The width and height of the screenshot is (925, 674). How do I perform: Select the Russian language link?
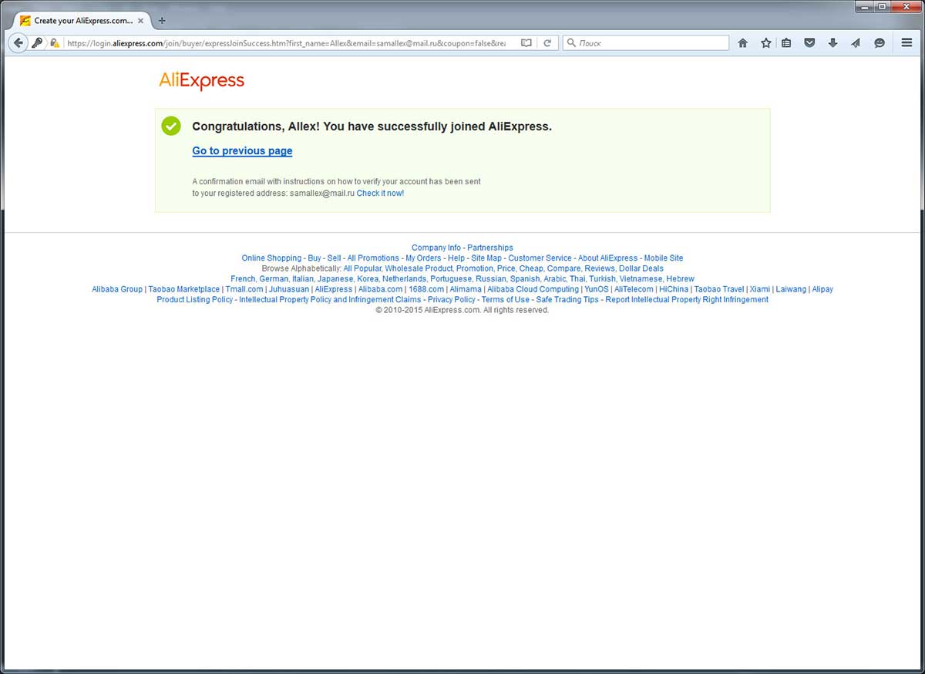pyautogui.click(x=491, y=278)
